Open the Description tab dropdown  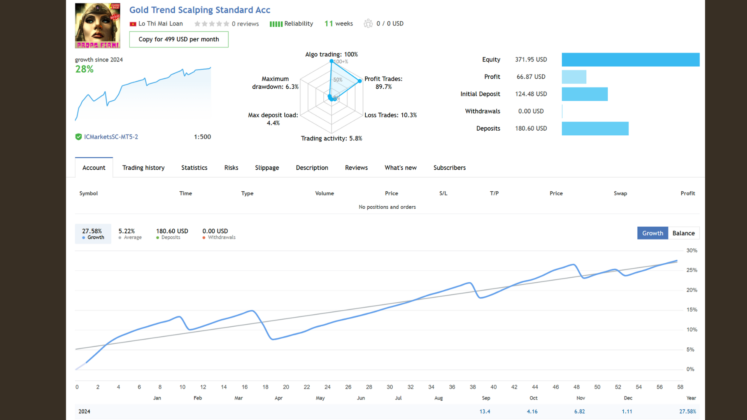(311, 167)
